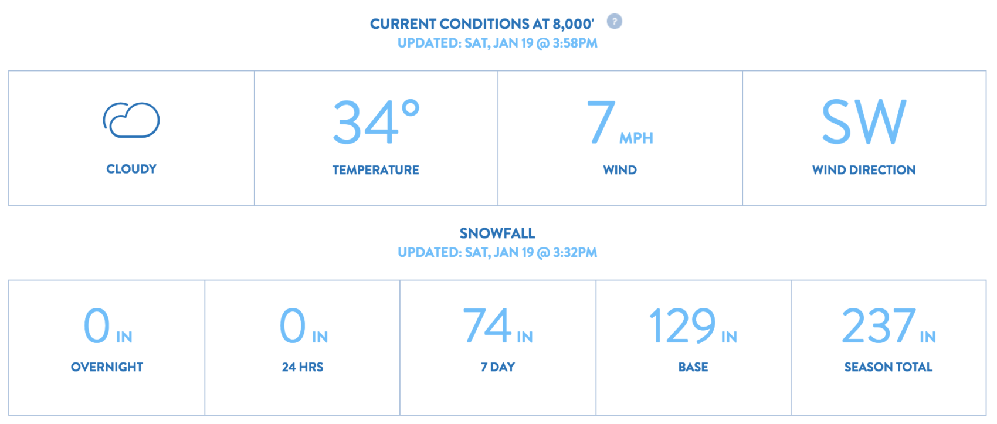Select the CLOUDY condition label
Screen dimensions: 997x424
pyautogui.click(x=131, y=169)
